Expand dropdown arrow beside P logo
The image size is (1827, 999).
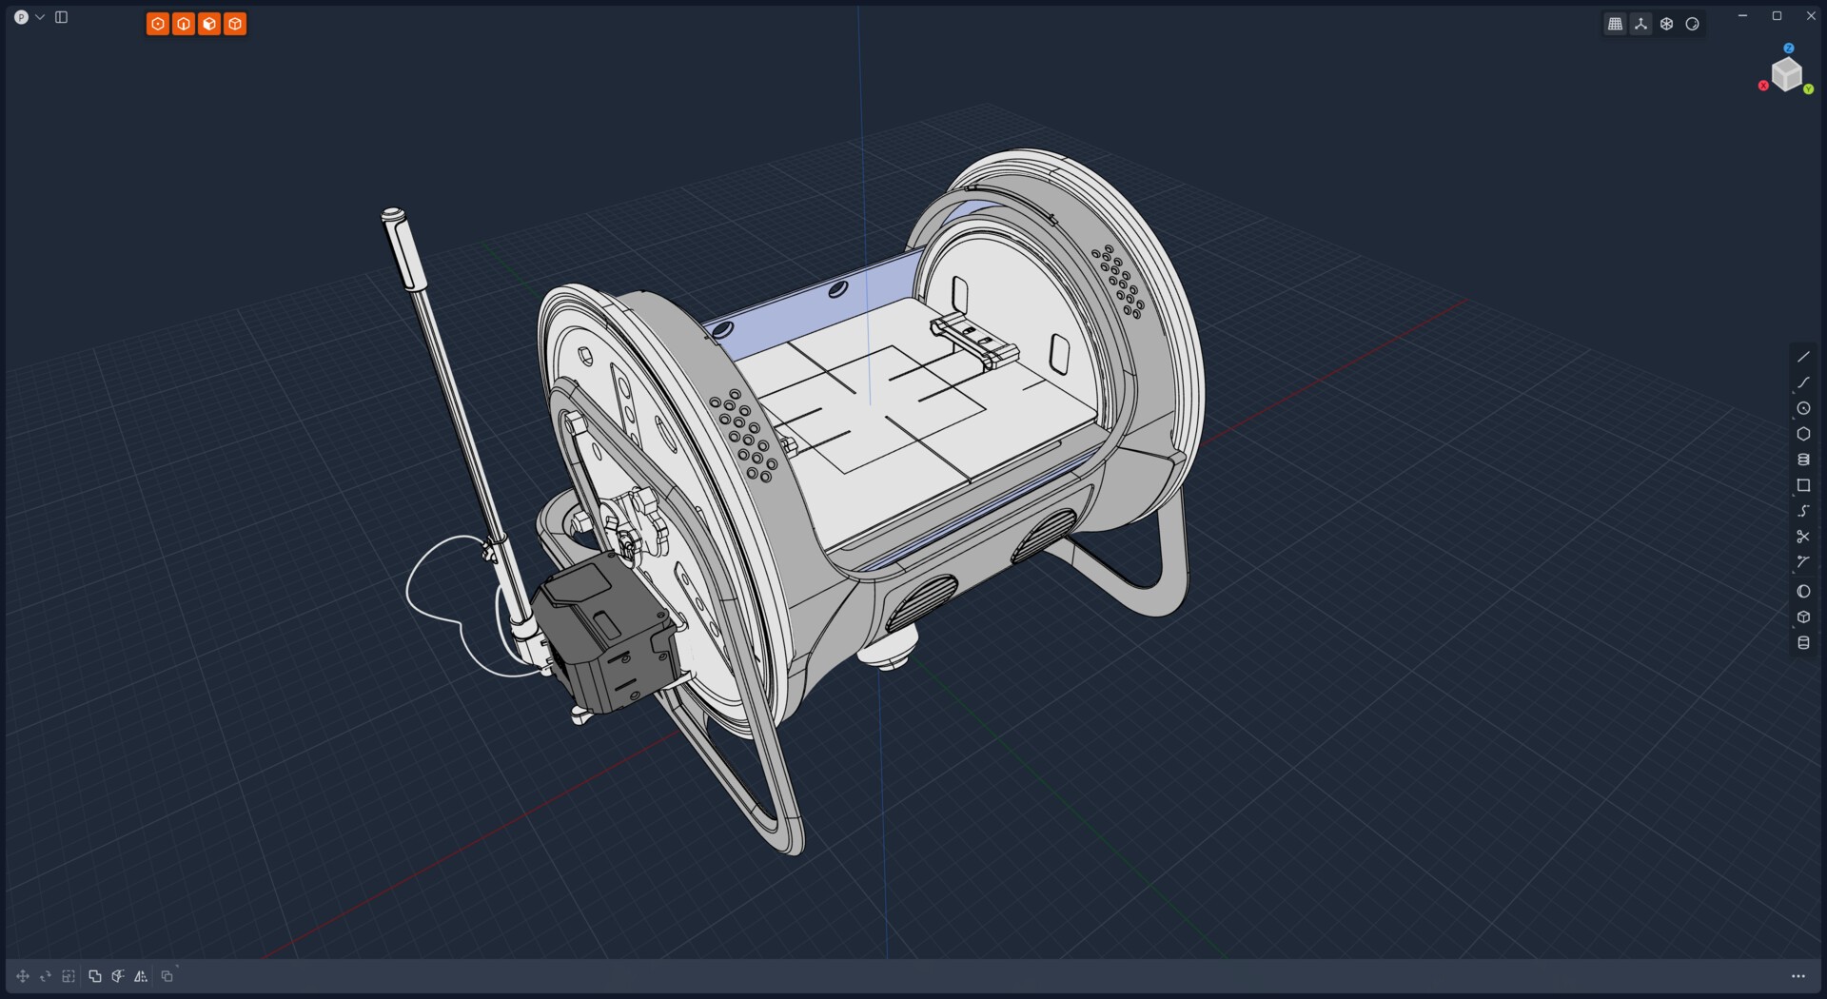pyautogui.click(x=40, y=17)
